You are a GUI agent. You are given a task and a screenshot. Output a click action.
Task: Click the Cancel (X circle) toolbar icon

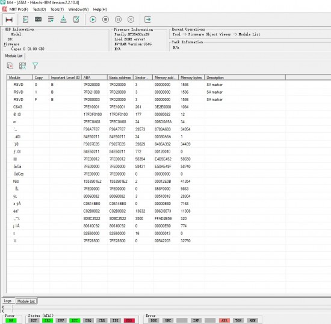click(131, 20)
